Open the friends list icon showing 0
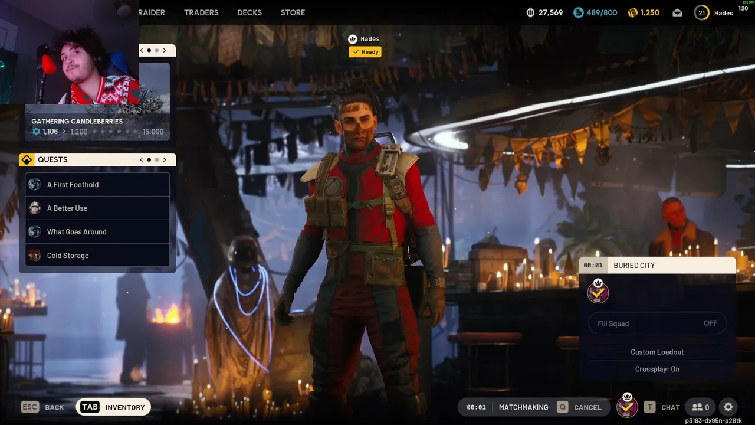 point(701,407)
